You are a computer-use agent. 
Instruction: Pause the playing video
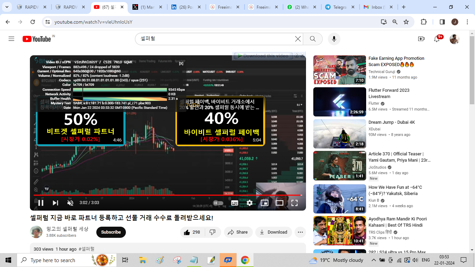[40, 203]
